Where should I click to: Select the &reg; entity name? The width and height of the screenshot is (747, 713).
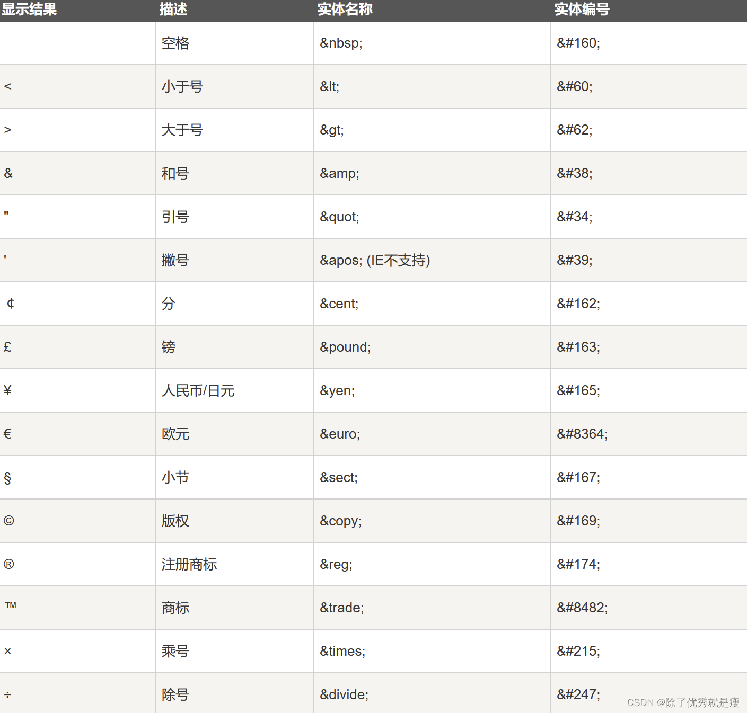click(336, 564)
